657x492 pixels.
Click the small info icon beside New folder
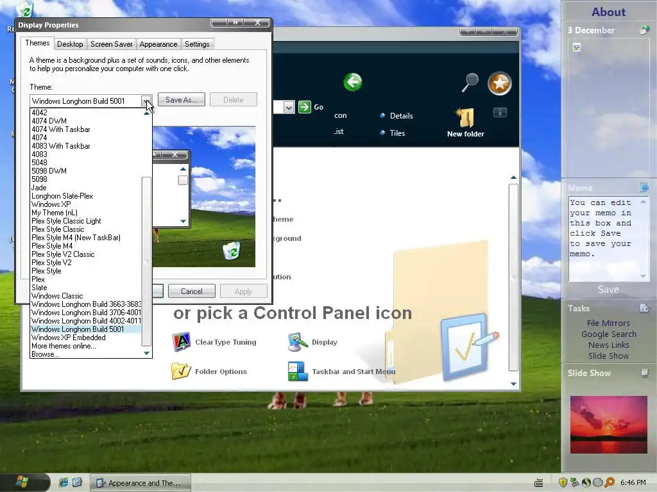[x=500, y=112]
